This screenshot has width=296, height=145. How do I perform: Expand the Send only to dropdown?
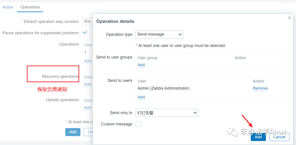[167, 113]
